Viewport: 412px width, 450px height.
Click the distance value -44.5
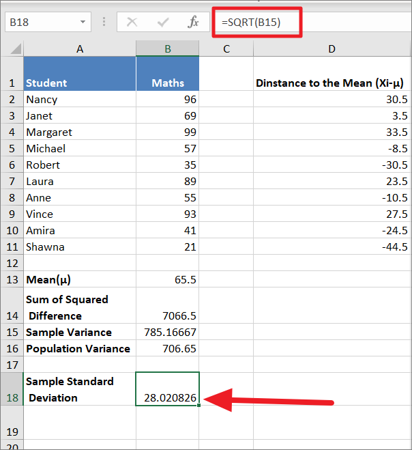(x=332, y=247)
